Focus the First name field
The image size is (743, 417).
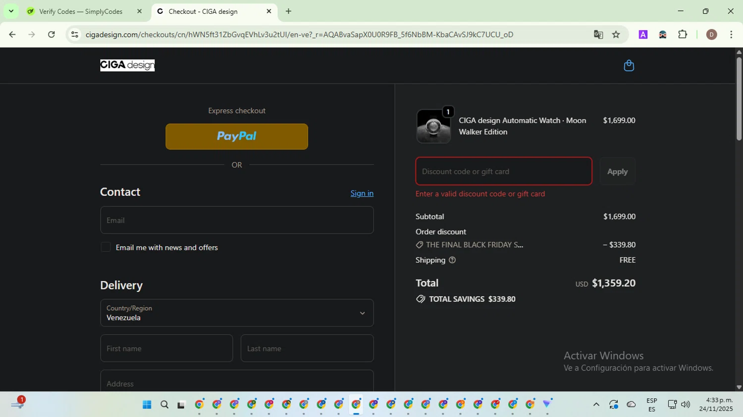pyautogui.click(x=166, y=348)
